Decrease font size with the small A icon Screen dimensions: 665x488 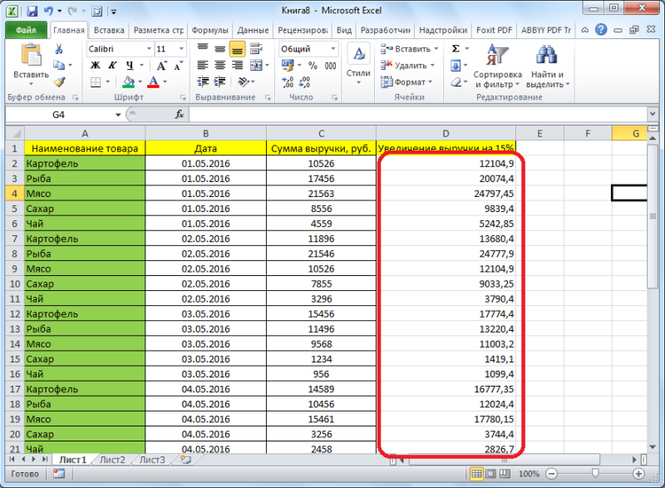(x=178, y=66)
